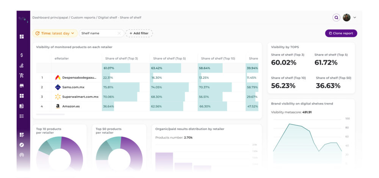Click the Despensabodega retailer logo
379x178 pixels.
point(58,78)
